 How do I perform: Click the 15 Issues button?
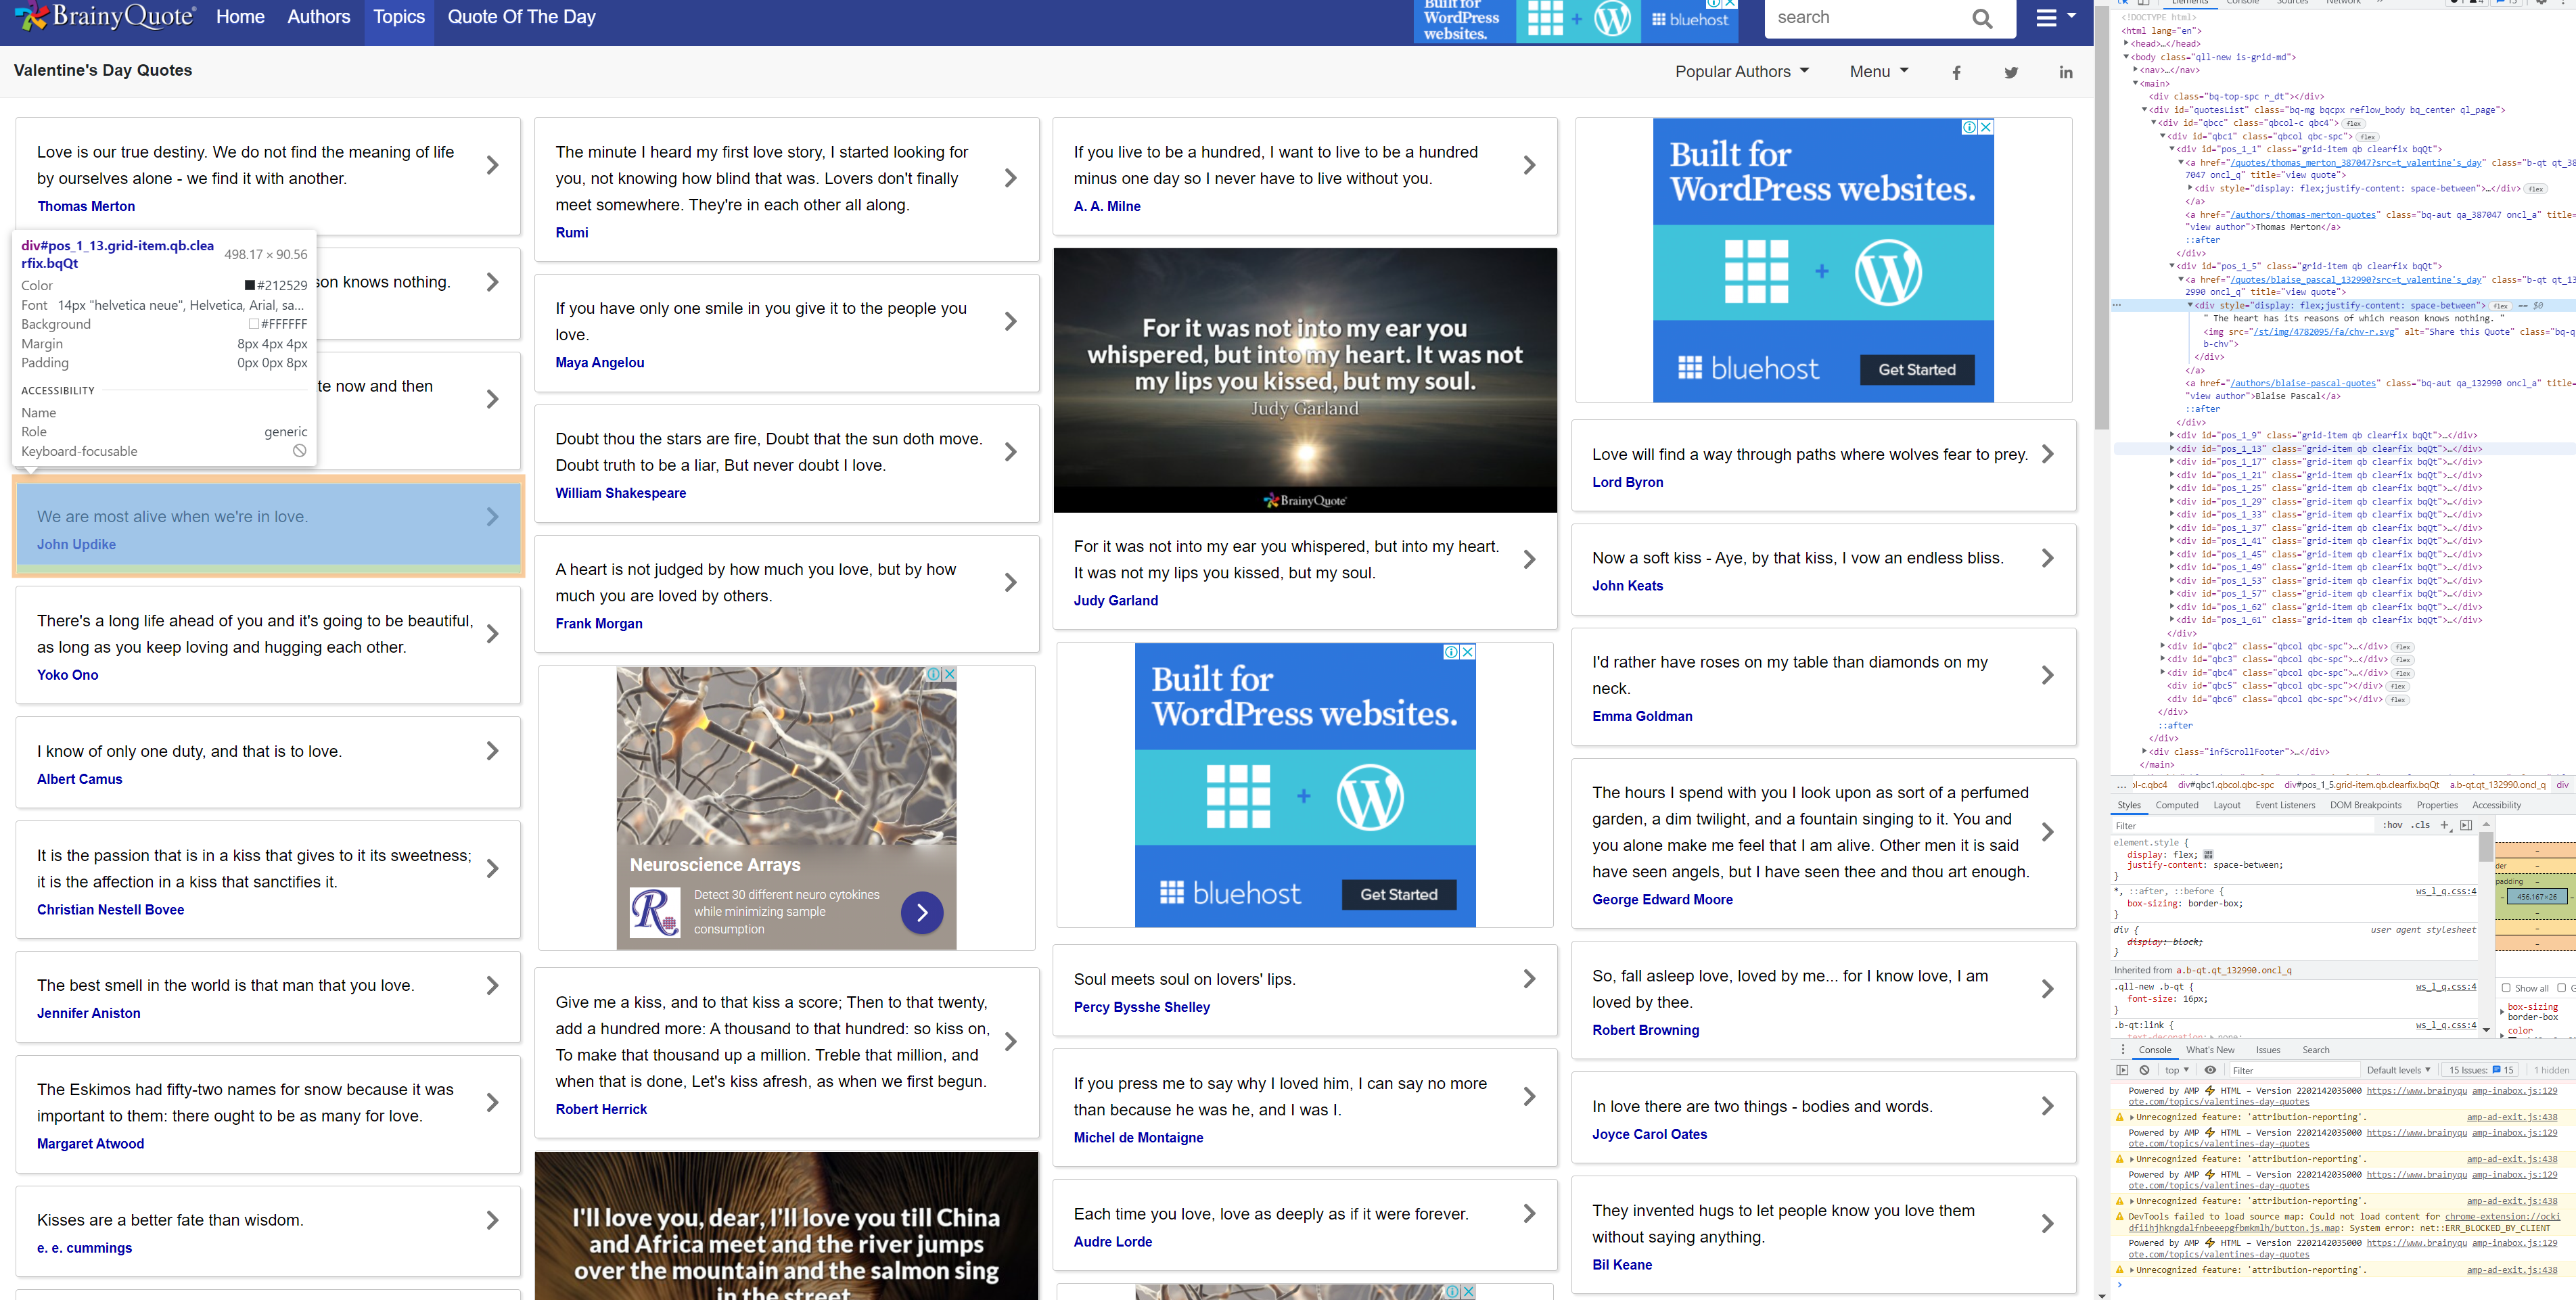pos(2481,1070)
